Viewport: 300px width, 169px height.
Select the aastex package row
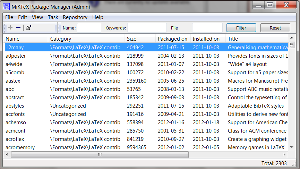146,81
